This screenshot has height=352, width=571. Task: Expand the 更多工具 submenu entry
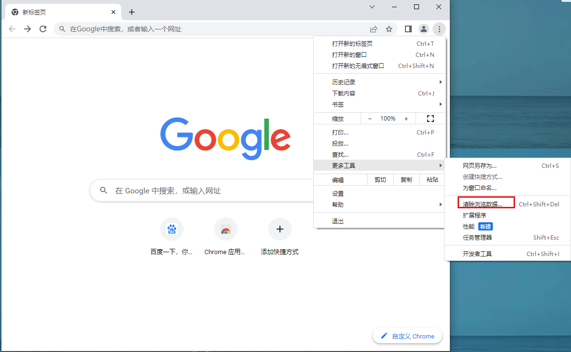[x=379, y=166]
